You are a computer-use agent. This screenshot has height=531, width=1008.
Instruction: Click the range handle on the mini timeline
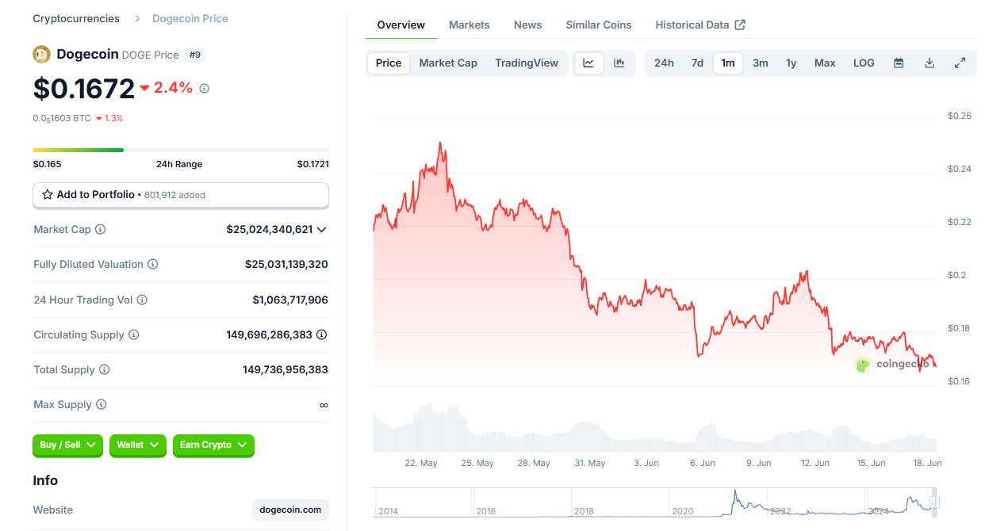tap(934, 502)
